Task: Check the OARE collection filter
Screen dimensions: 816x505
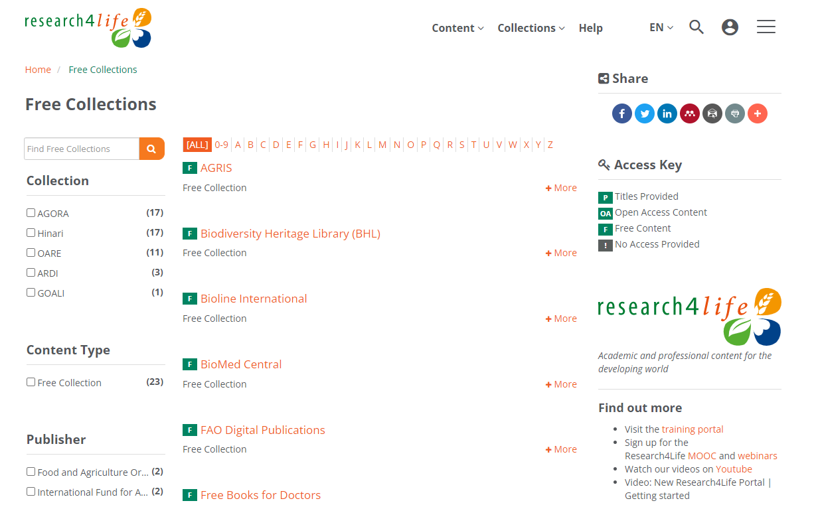Action: (x=31, y=253)
